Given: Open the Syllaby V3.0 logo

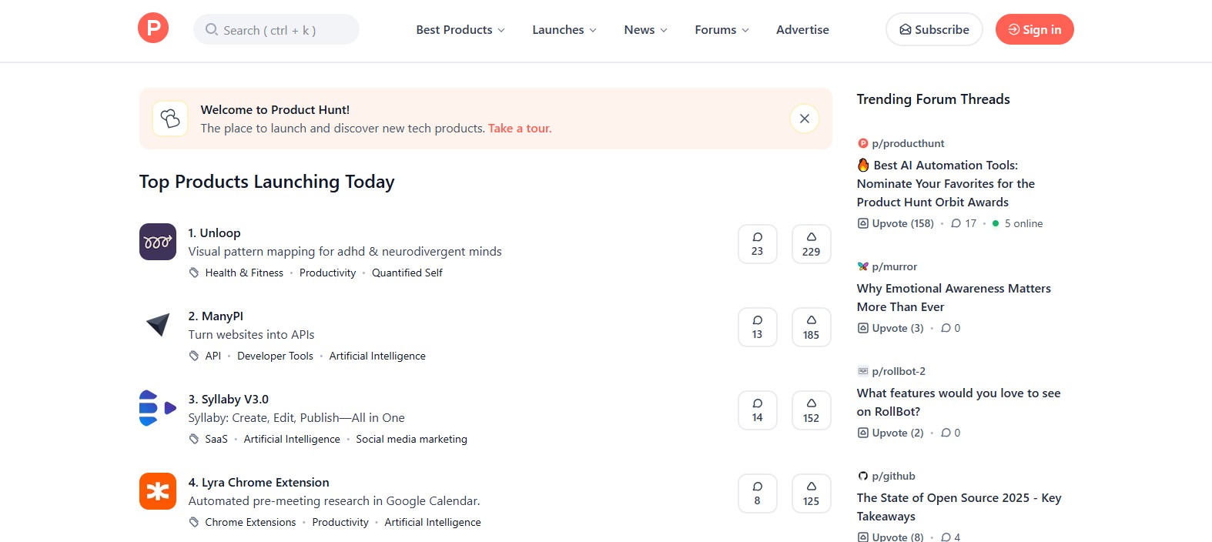Looking at the screenshot, I should (x=158, y=408).
